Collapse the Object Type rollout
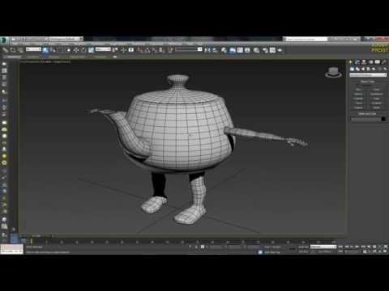Screen dimensions: 389x291 point(368,82)
